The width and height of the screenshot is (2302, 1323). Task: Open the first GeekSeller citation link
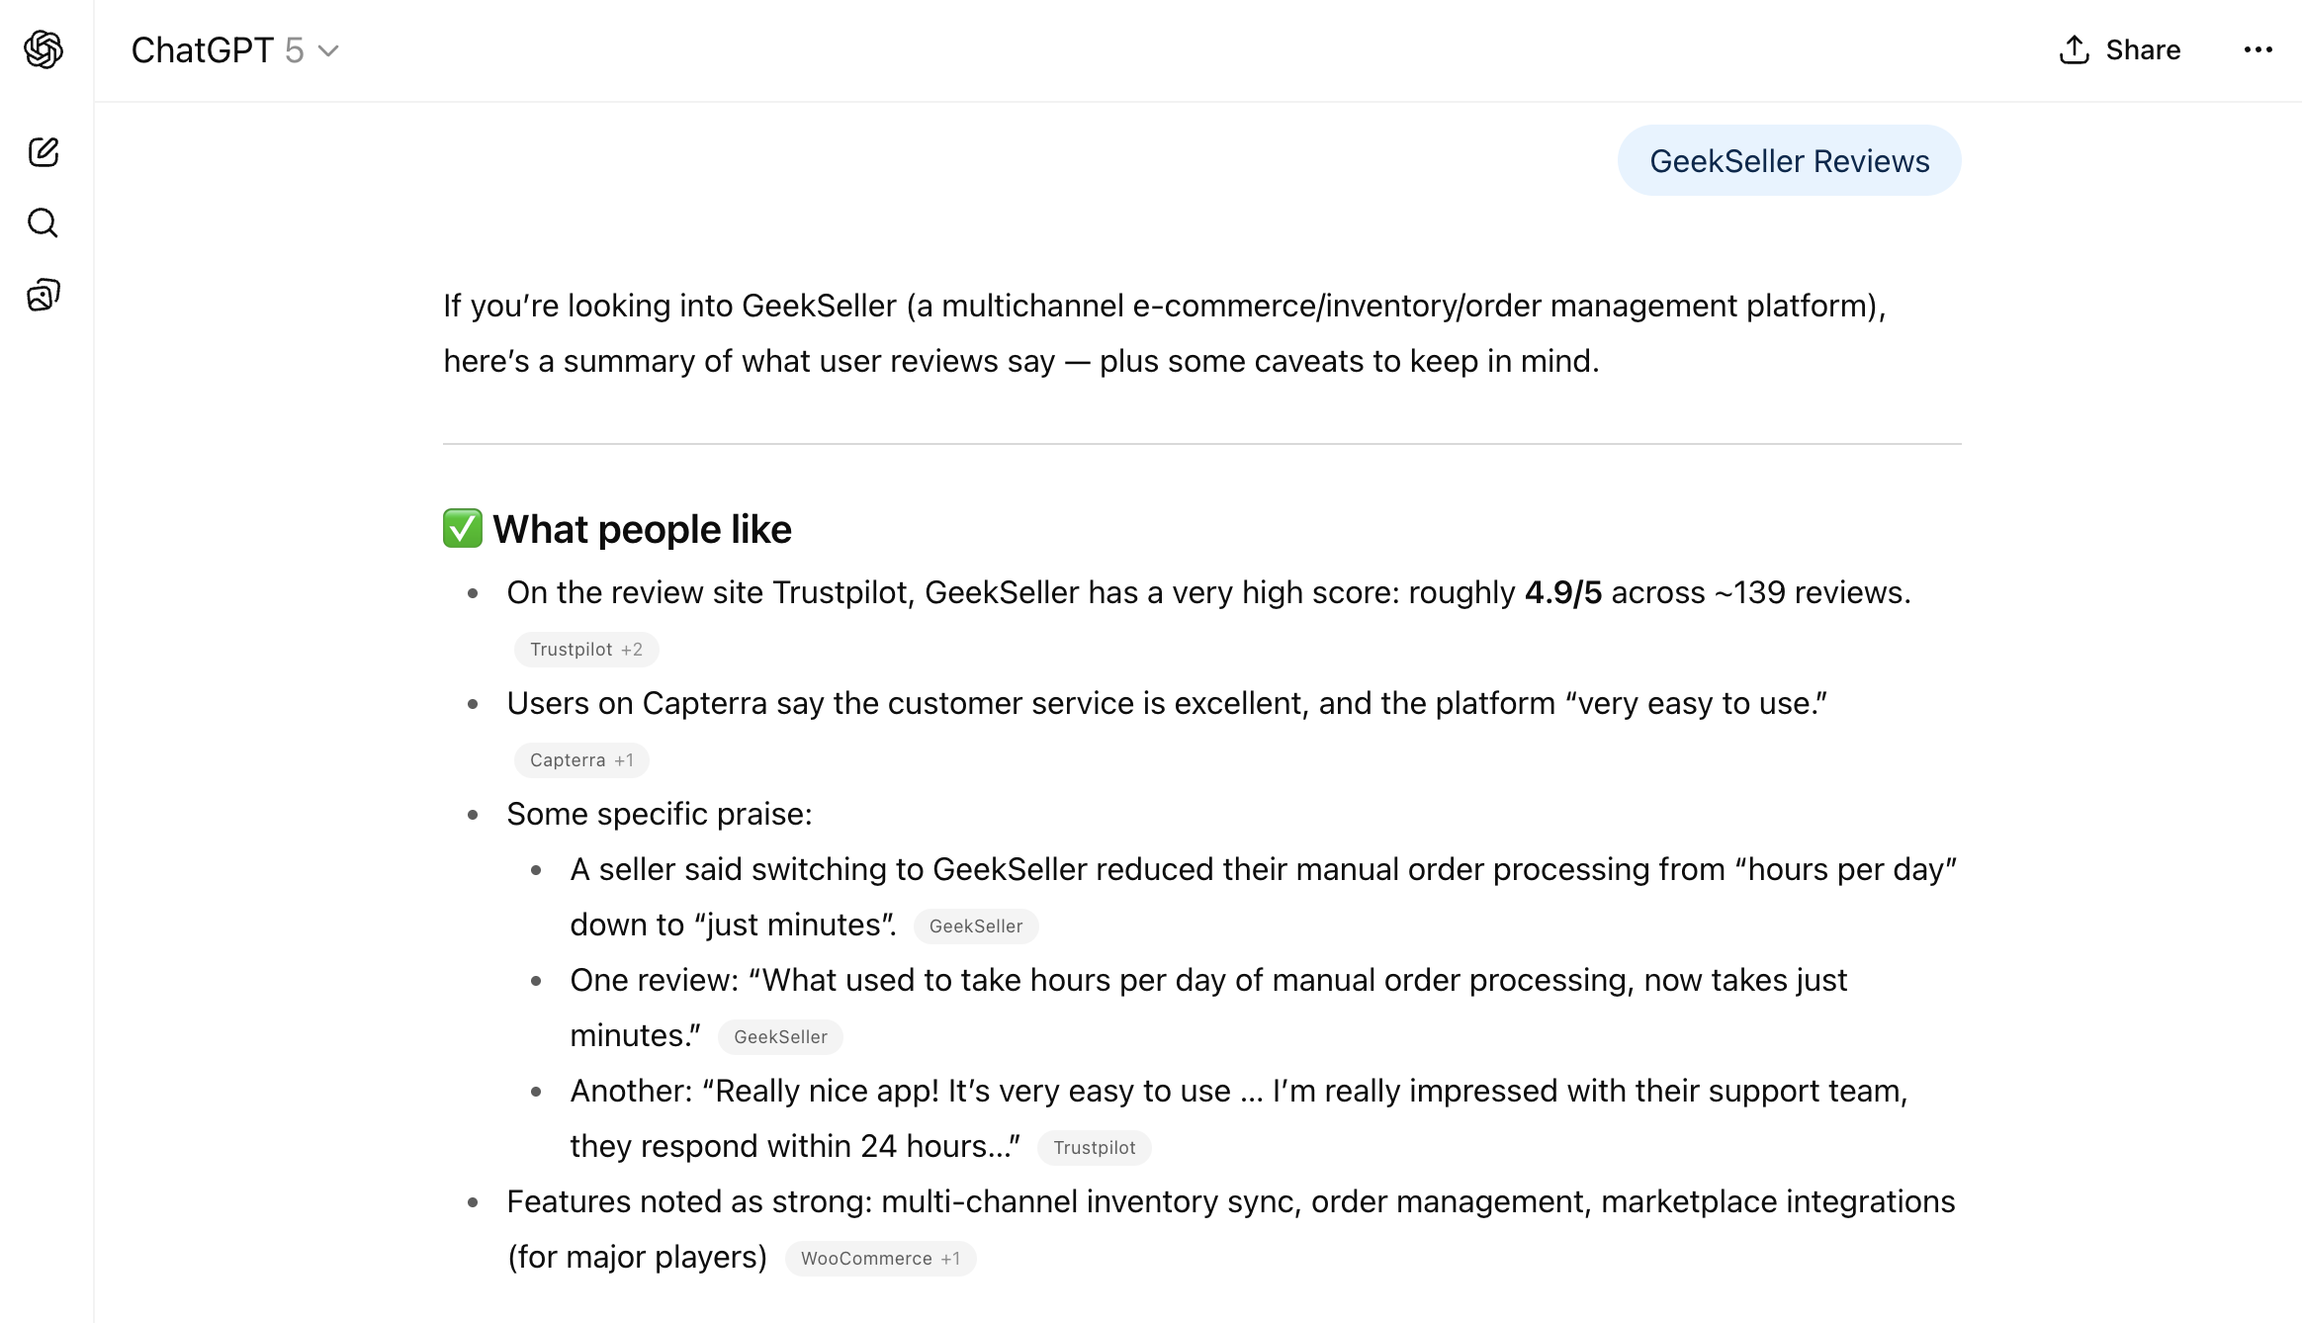point(975,926)
